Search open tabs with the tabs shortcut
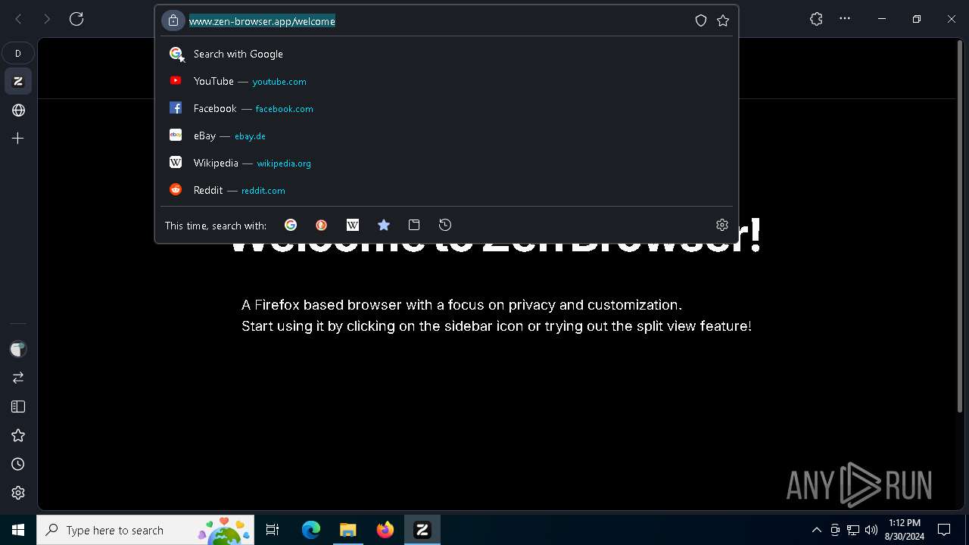 pos(414,225)
